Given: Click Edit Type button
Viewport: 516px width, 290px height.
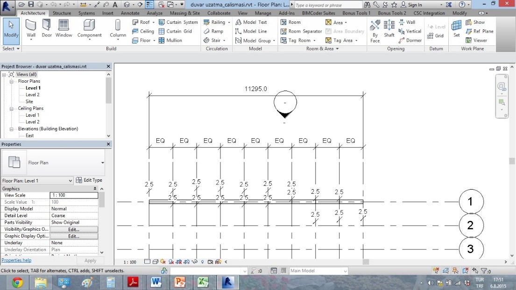Looking at the screenshot, I should click(89, 180).
